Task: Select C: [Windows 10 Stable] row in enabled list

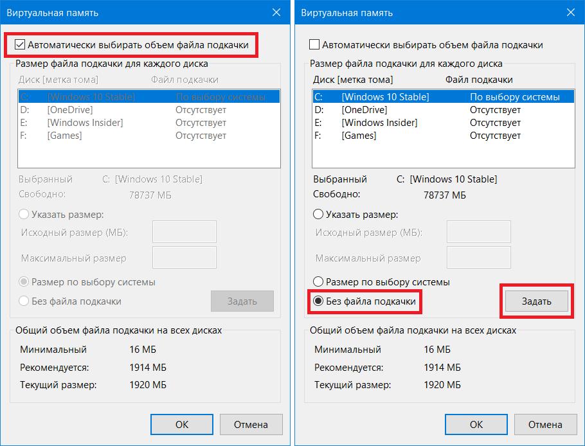Action: pyautogui.click(x=443, y=97)
